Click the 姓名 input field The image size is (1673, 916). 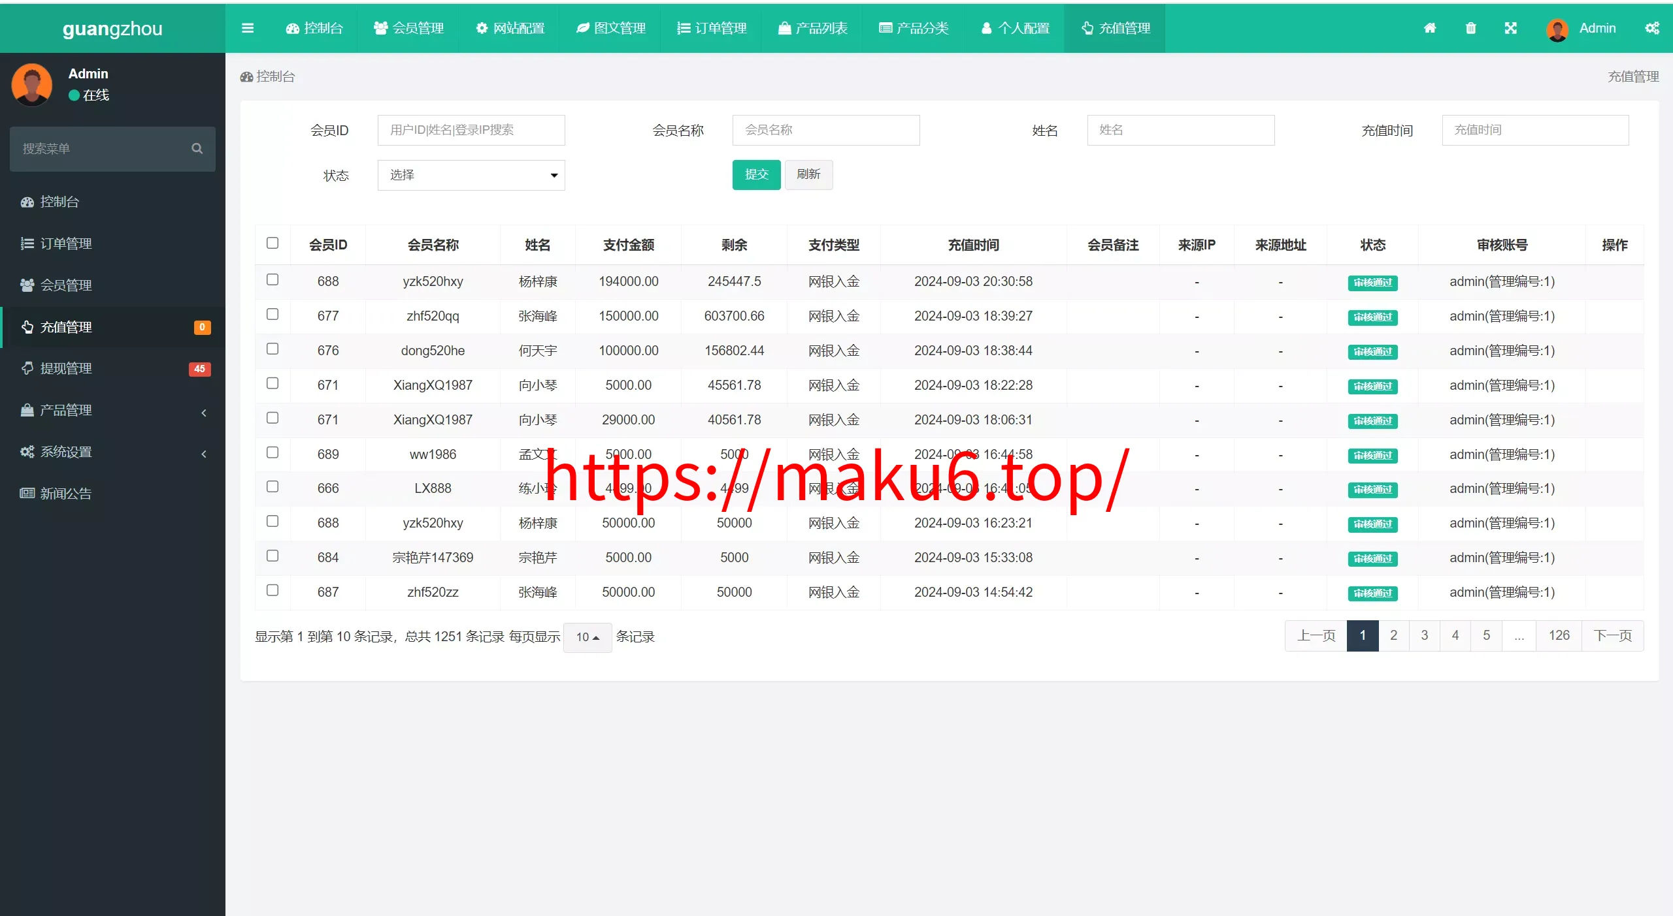click(x=1181, y=130)
